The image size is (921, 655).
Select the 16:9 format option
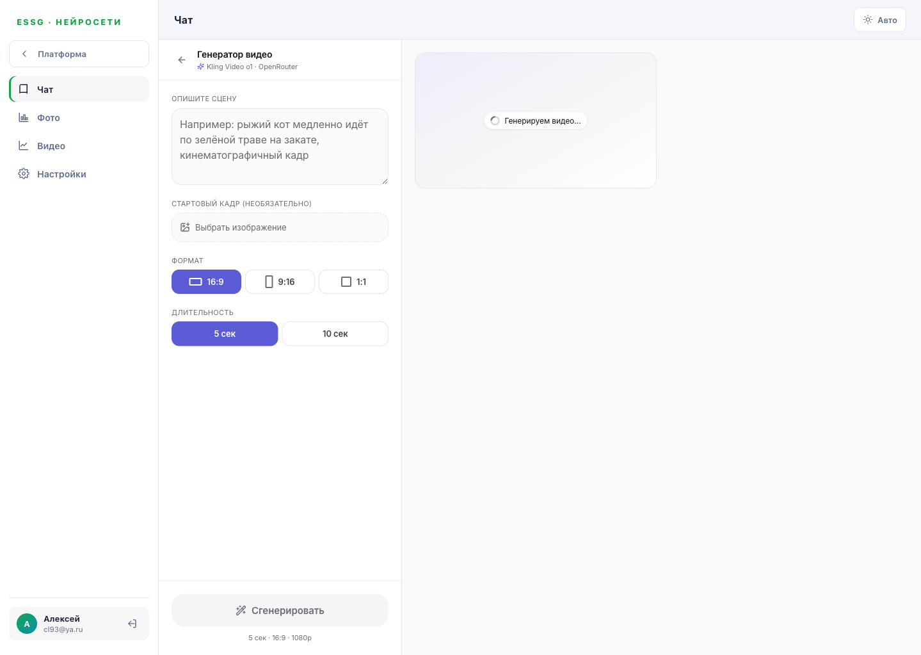(206, 282)
